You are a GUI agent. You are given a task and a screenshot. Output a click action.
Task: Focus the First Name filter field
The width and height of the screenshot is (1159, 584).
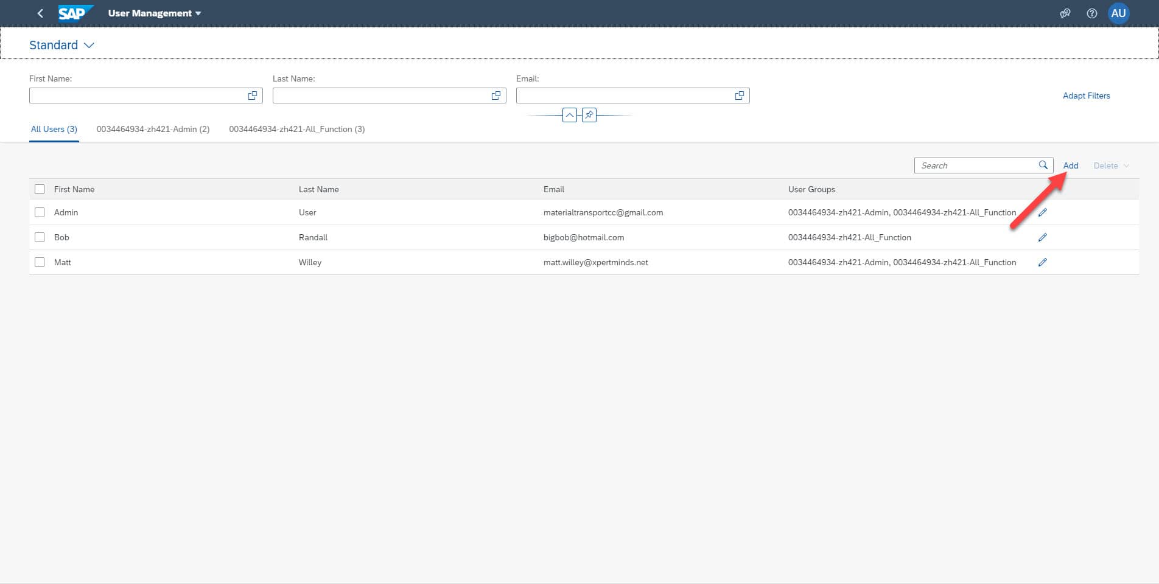coord(146,96)
